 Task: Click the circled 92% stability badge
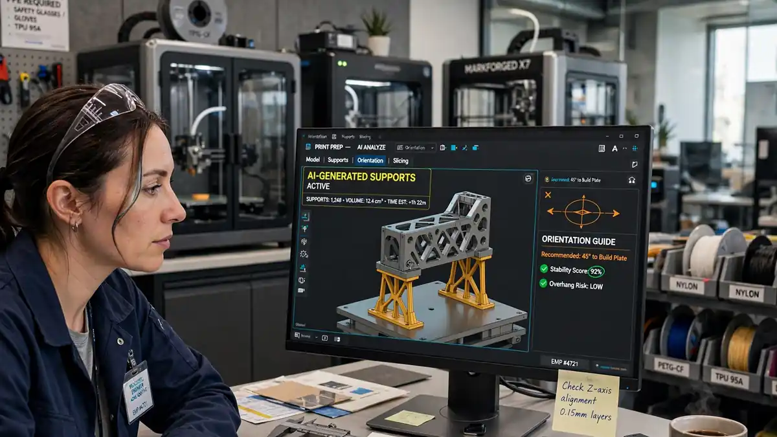pos(597,271)
